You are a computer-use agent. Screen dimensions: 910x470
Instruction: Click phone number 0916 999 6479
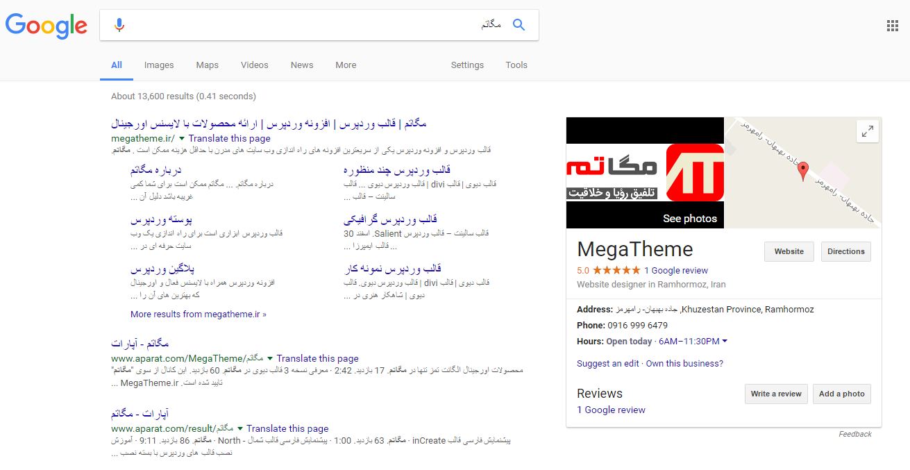coord(637,326)
